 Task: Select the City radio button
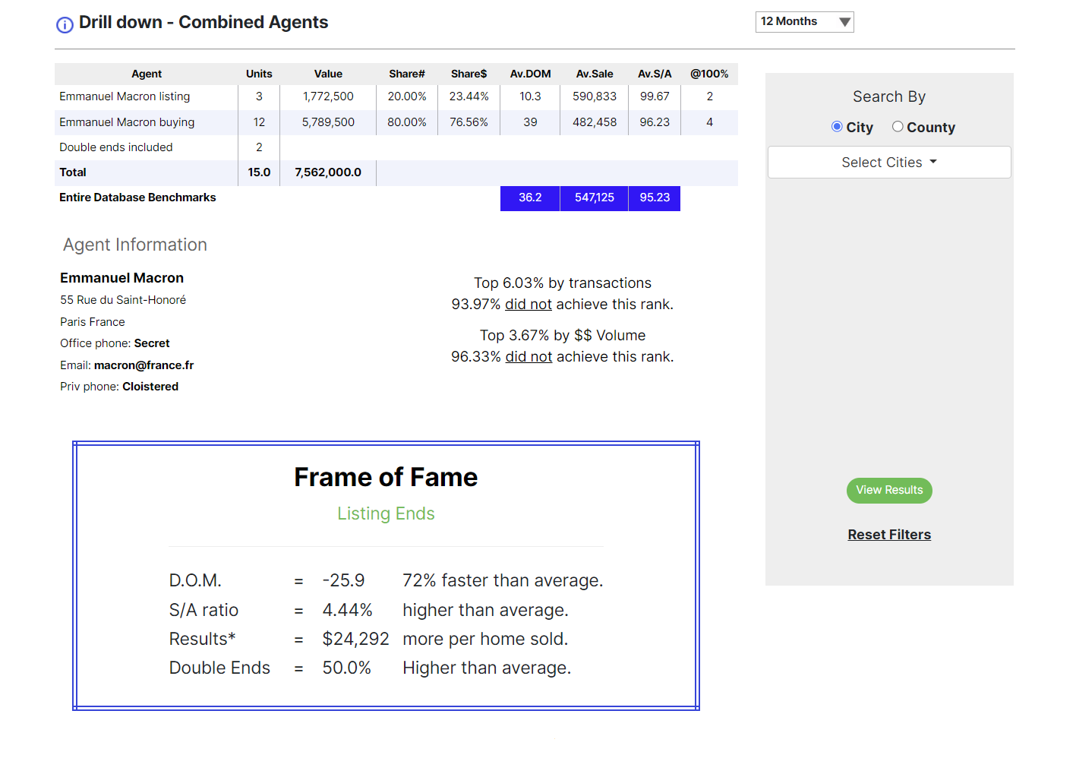point(837,127)
